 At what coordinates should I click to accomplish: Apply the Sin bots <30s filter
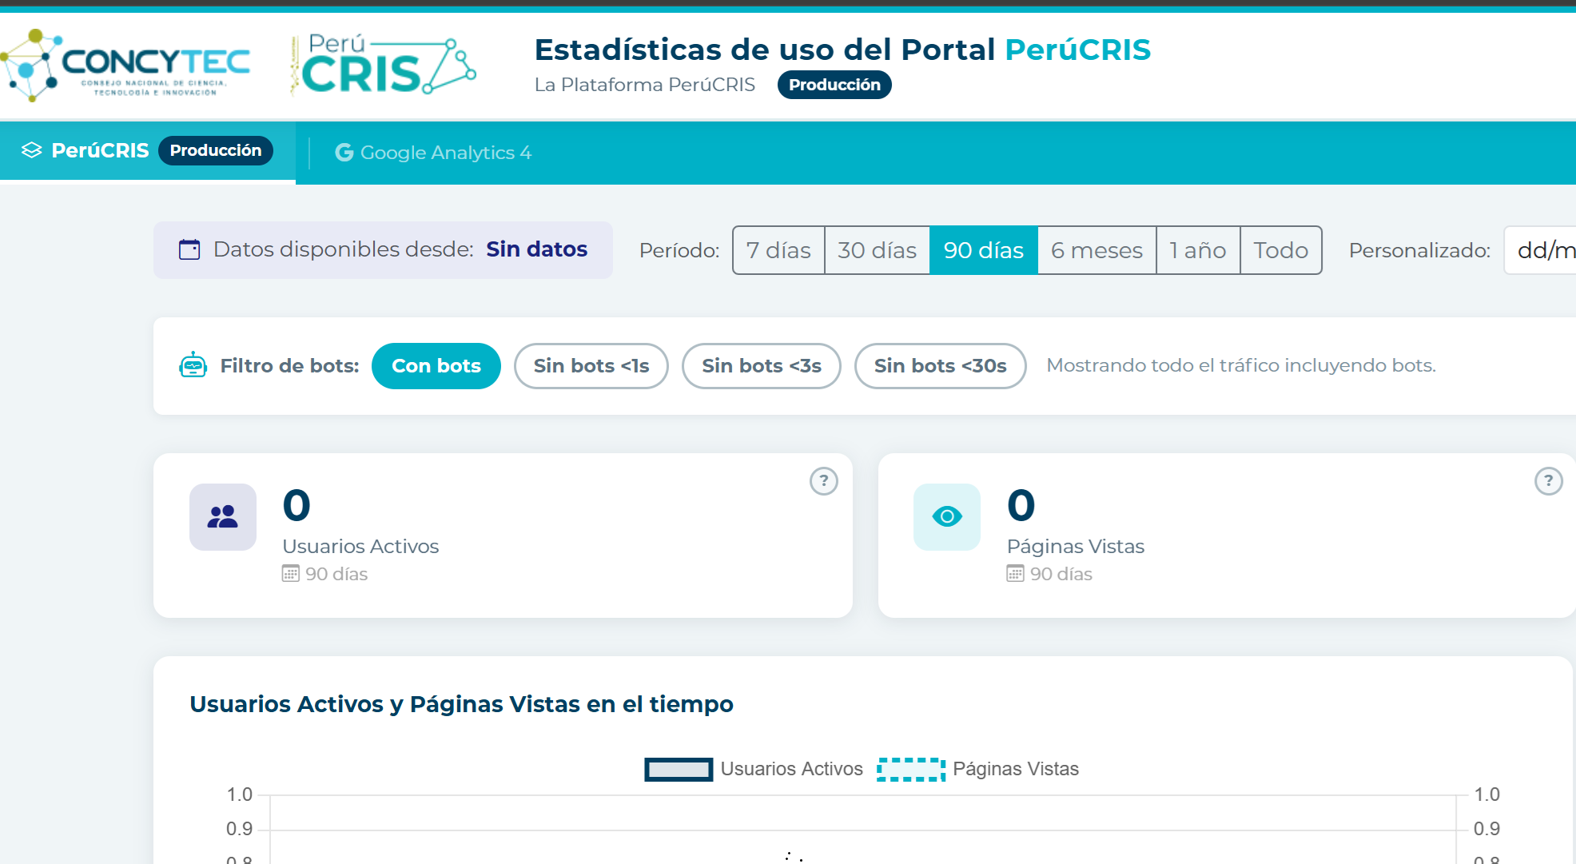point(941,366)
